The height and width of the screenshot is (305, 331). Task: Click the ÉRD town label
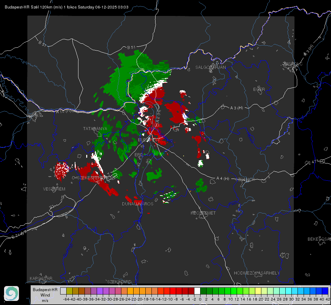coord(139,155)
